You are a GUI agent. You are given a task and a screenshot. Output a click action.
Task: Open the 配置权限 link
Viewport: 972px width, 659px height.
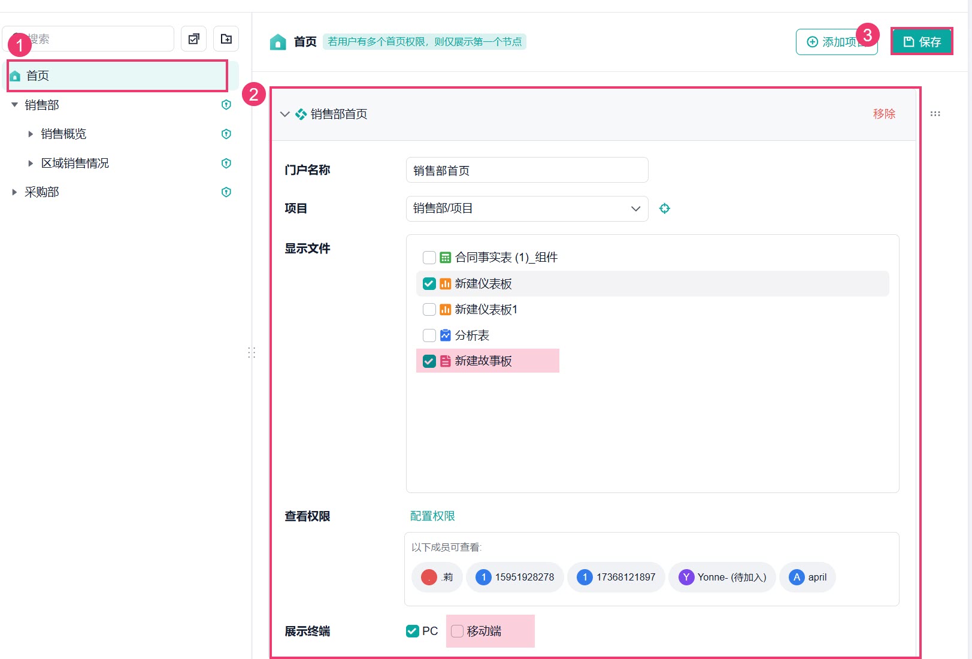[432, 516]
